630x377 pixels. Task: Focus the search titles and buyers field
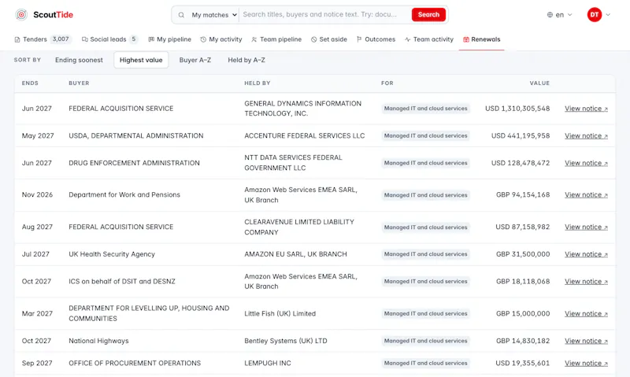pyautogui.click(x=324, y=15)
